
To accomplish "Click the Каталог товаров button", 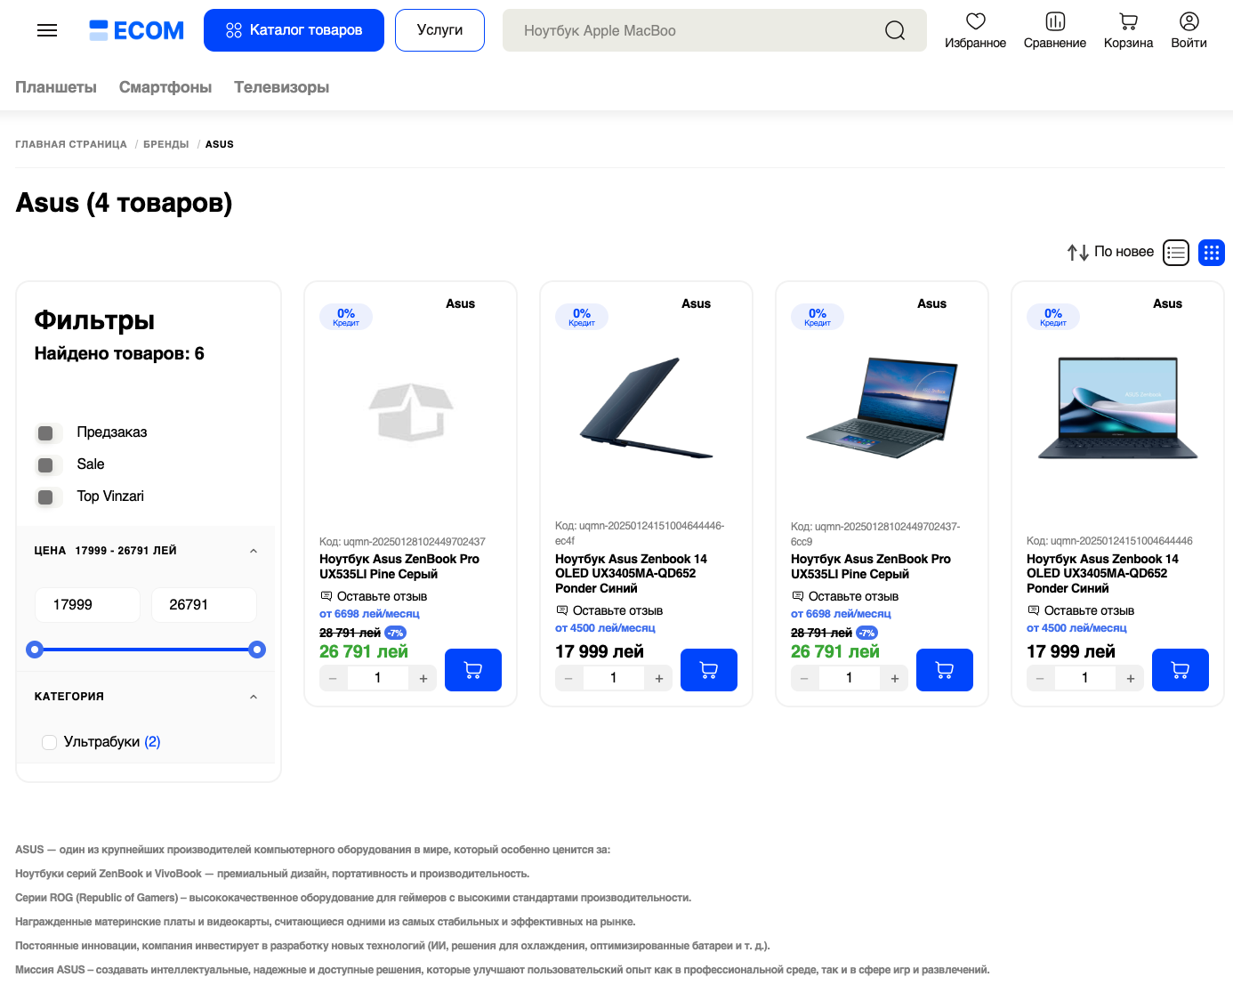I will click(294, 30).
